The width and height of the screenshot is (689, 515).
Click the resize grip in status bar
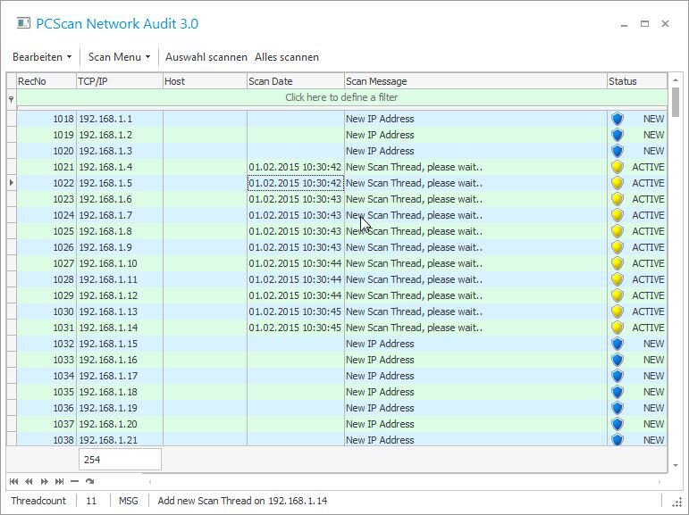point(677,503)
